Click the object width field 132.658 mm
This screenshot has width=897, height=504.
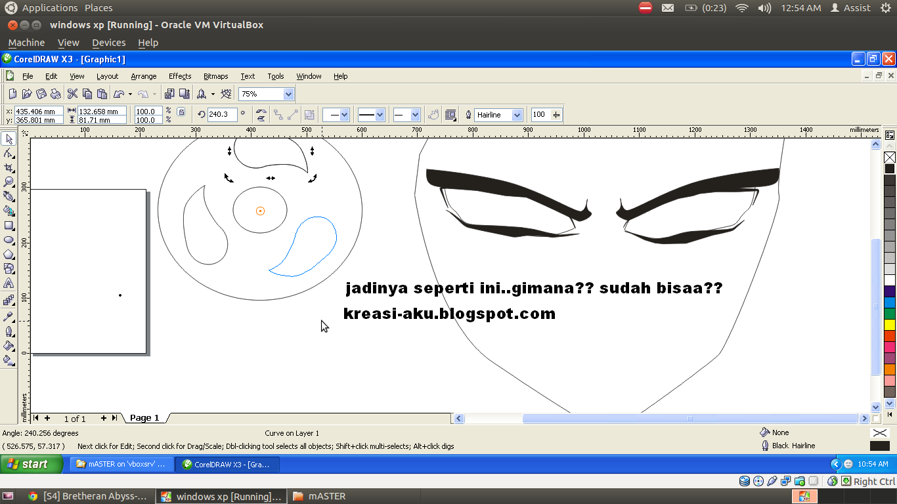102,111
